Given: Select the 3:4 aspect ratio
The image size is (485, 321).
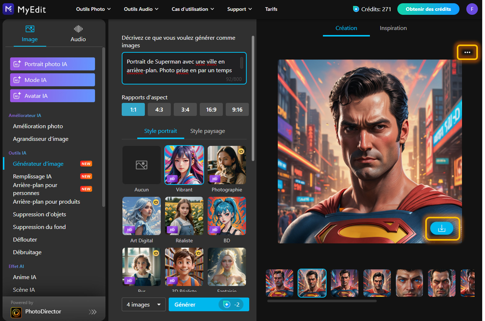Looking at the screenshot, I should click(185, 109).
